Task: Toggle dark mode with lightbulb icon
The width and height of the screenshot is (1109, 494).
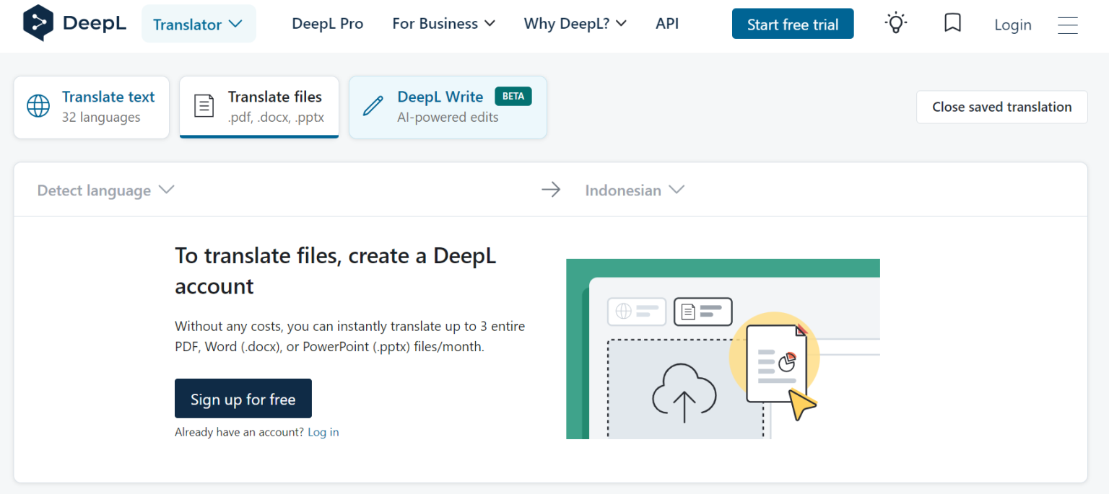Action: click(x=896, y=24)
